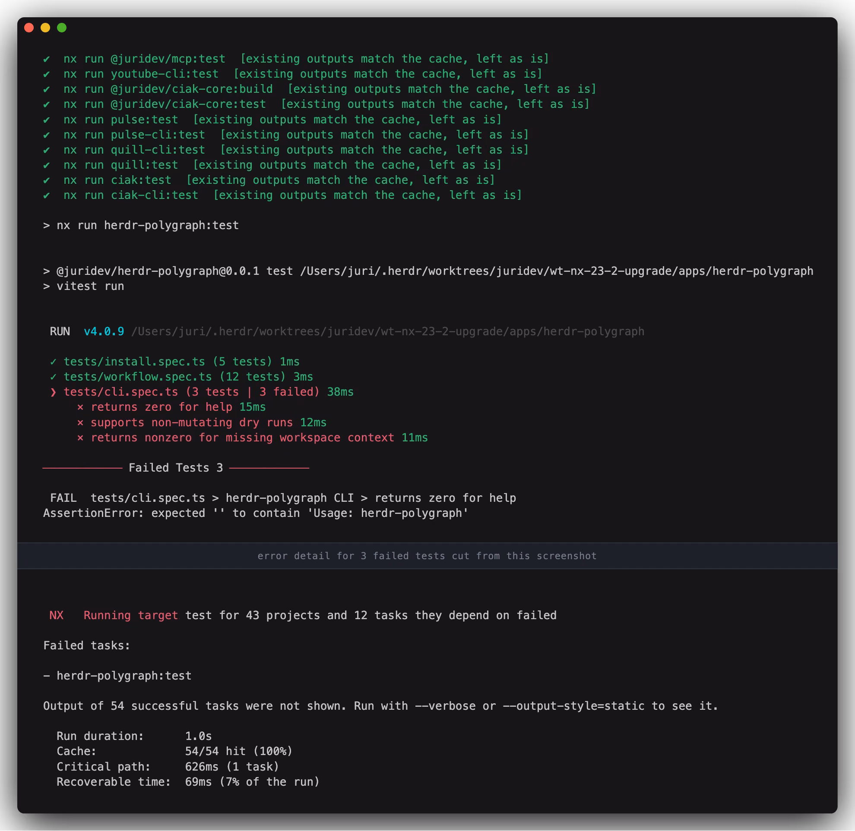The image size is (855, 831).
Task: Click the 'Critical path: 626ms (1 task)' line
Action: tap(168, 767)
